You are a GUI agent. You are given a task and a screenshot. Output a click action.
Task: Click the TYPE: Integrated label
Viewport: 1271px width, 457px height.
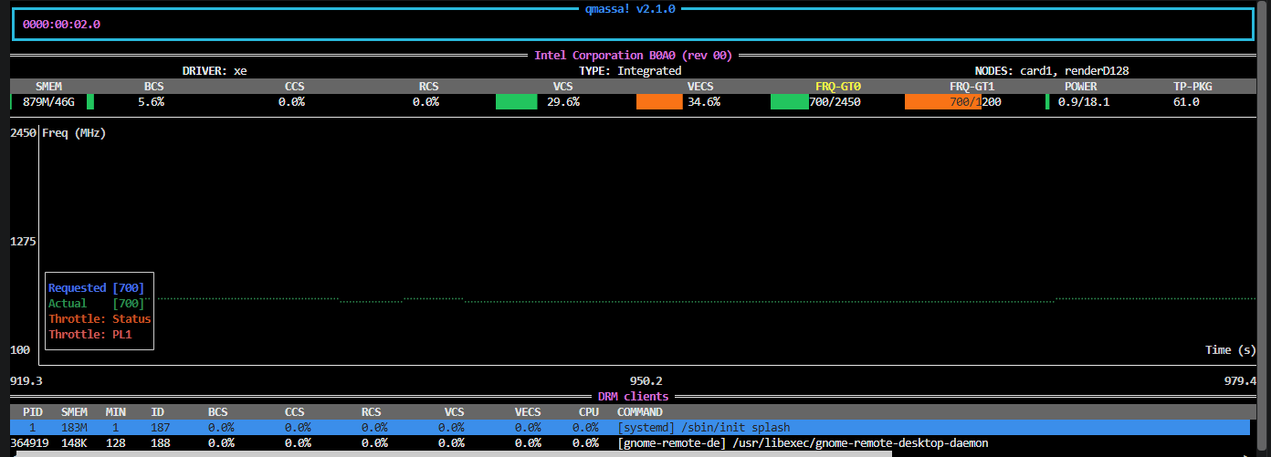tap(630, 71)
